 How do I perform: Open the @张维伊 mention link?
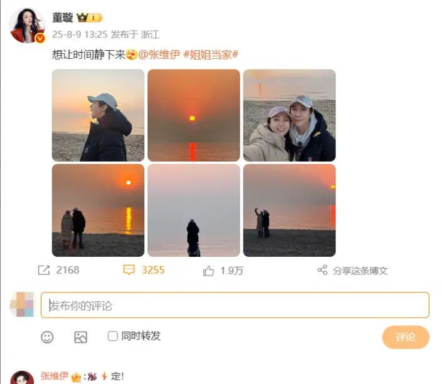[x=159, y=54]
